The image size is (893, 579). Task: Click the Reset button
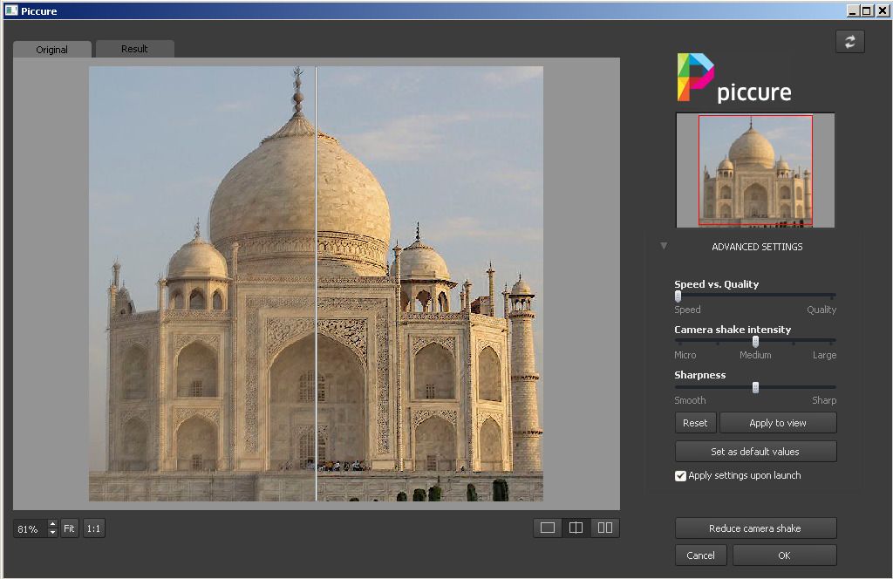pyautogui.click(x=695, y=423)
